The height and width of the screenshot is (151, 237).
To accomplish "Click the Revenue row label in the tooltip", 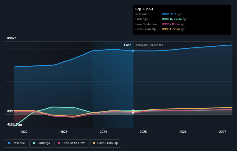I will click(x=141, y=14).
